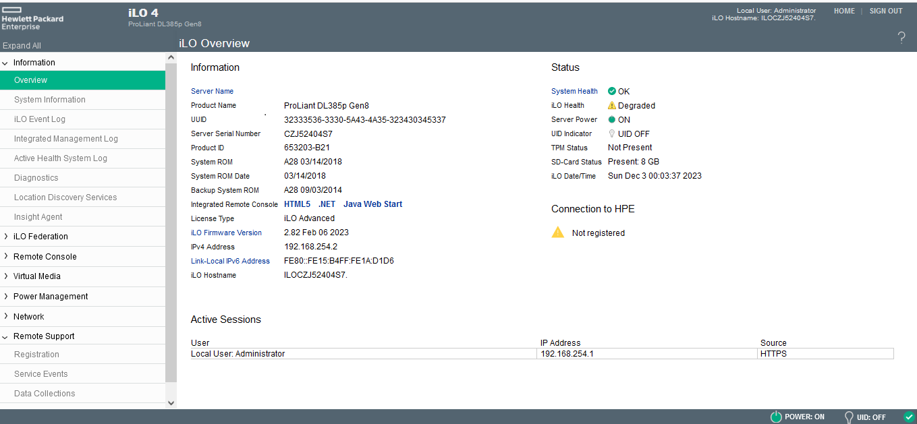Open the iLO Event Log page
Screen dimensions: 917x424
click(x=40, y=119)
